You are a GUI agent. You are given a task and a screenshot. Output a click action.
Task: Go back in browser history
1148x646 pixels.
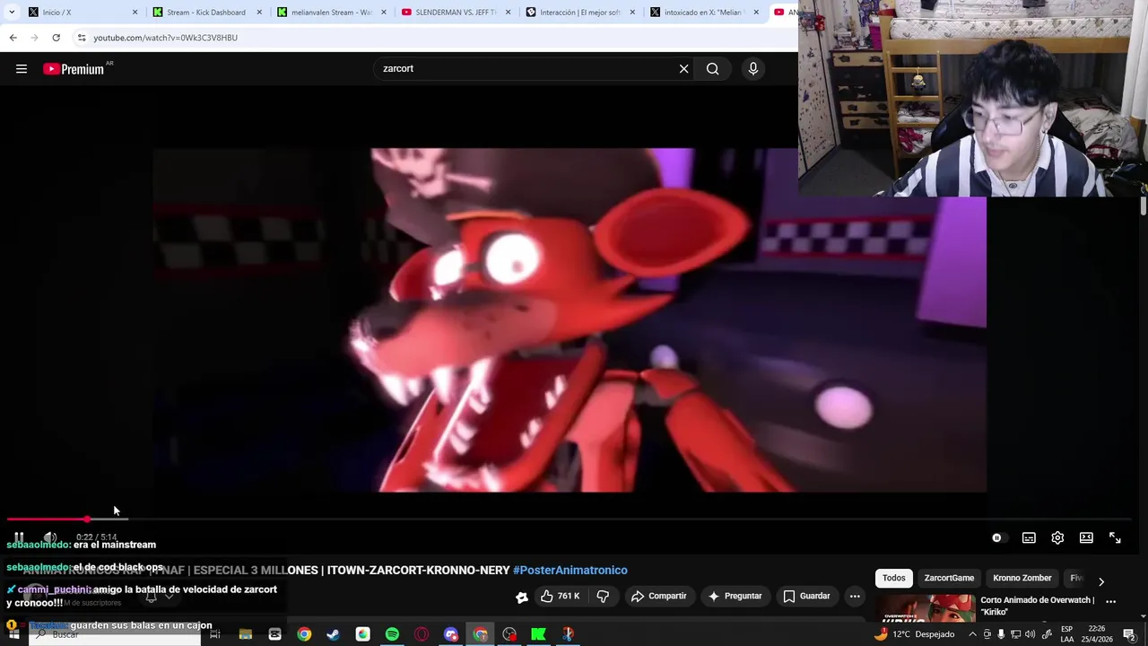[13, 38]
